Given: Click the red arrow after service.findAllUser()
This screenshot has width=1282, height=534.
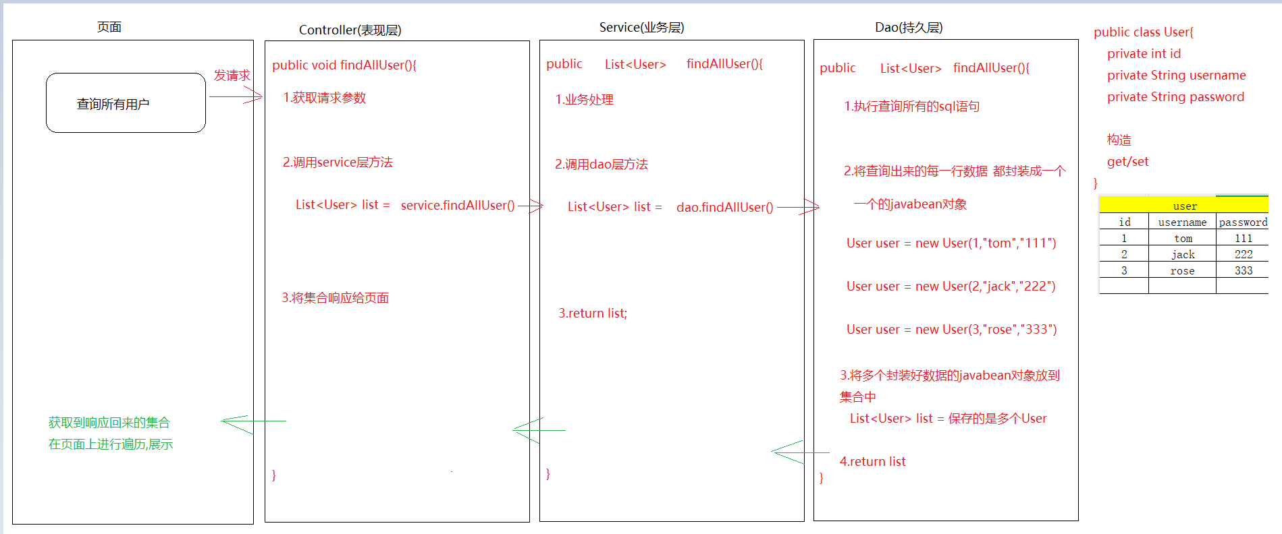Looking at the screenshot, I should coord(531,206).
